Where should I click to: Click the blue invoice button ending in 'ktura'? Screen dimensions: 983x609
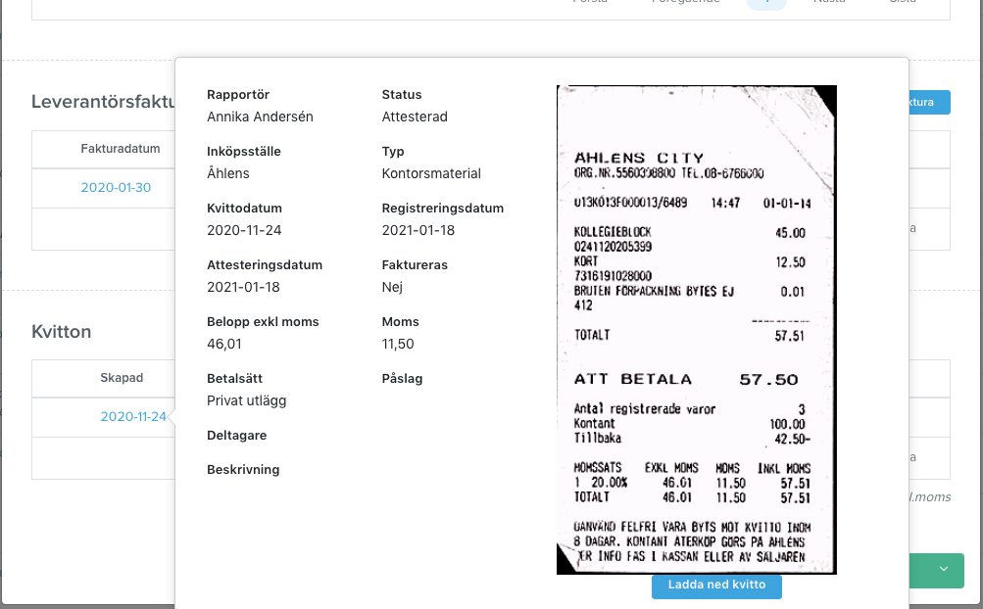929,102
